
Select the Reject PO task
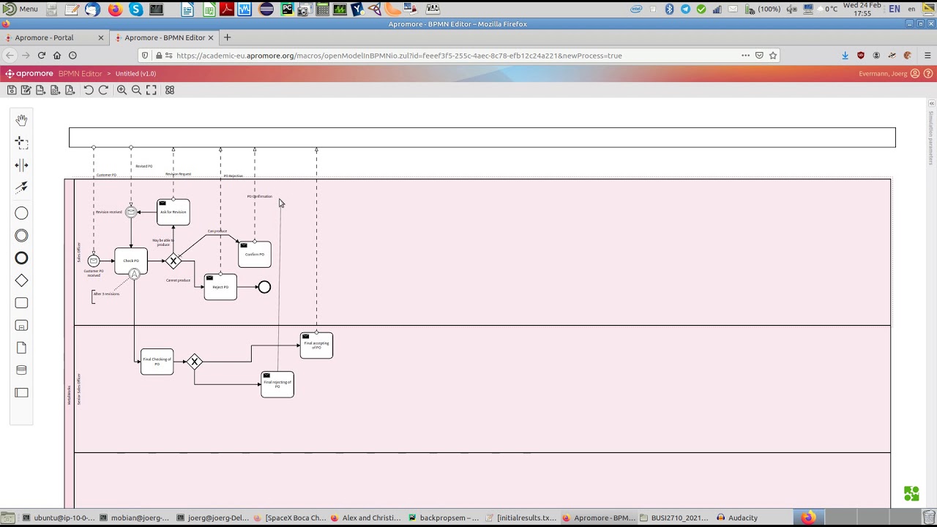point(220,287)
